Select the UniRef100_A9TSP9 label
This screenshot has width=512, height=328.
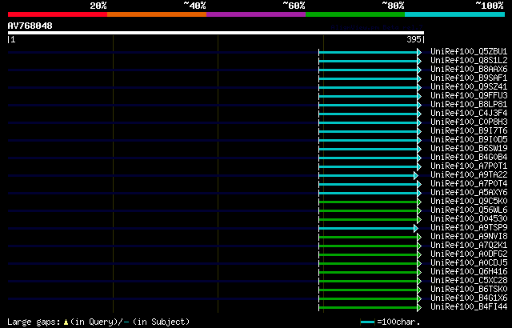pos(469,228)
